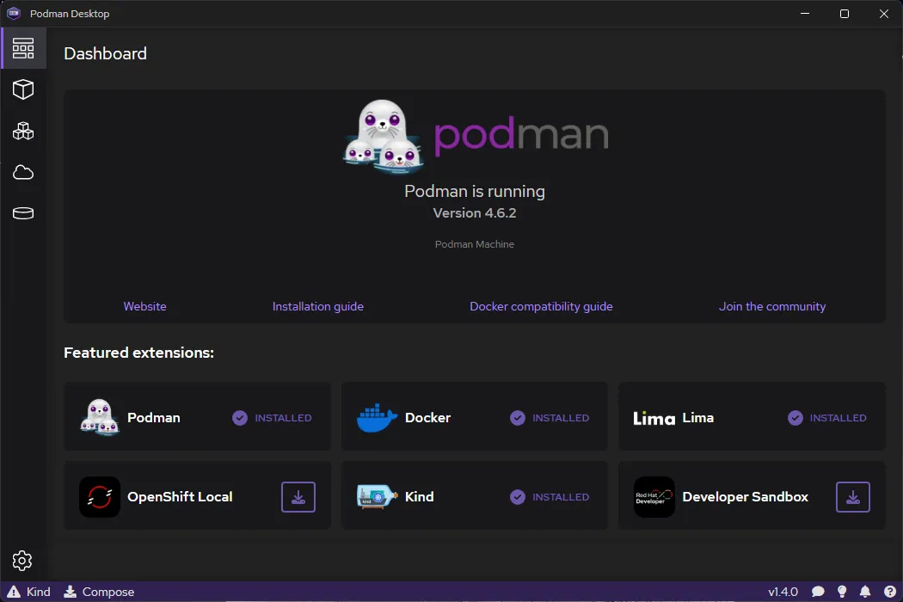Open the feedback chat bubble icon
This screenshot has width=903, height=602.
click(x=818, y=592)
